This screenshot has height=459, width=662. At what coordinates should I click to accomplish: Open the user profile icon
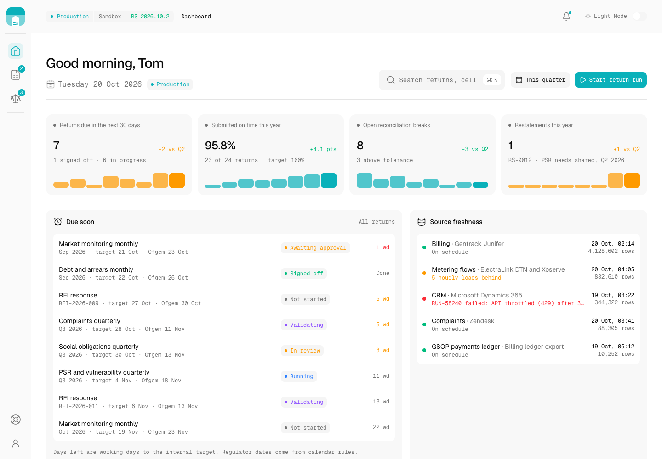[x=16, y=443]
